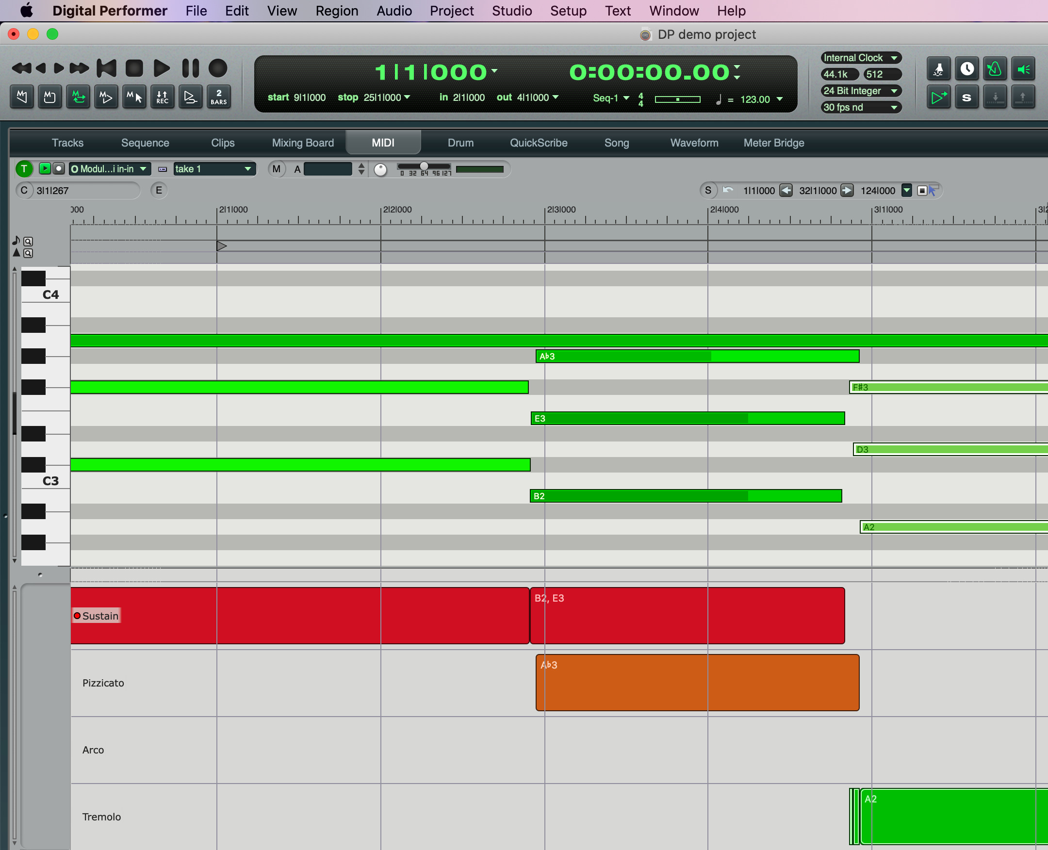Toggle the green memory cycle icon
Viewport: 1048px width, 850px height.
pos(78,97)
